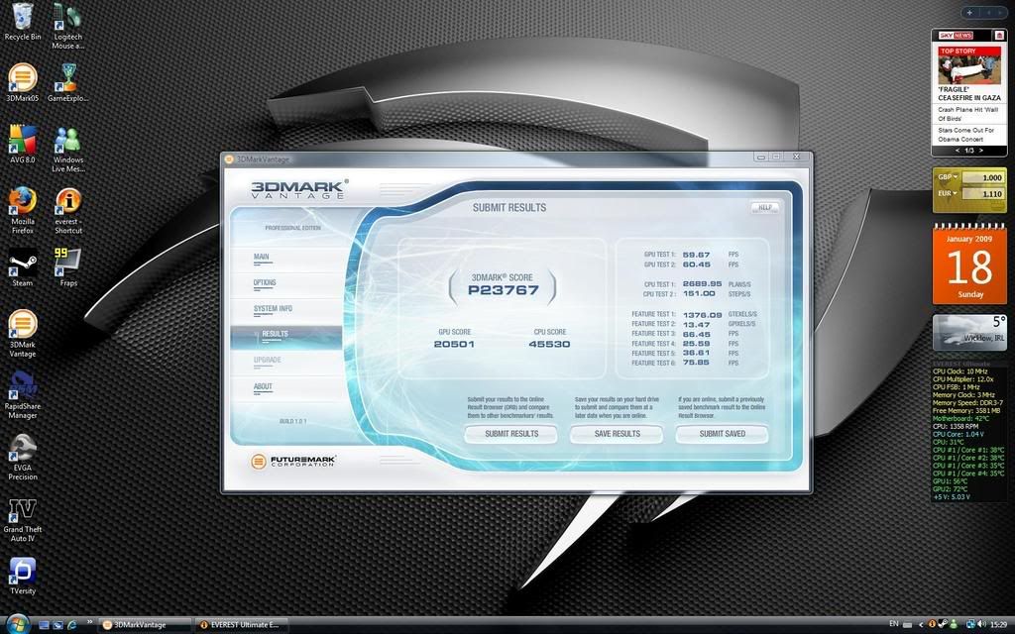Launch the 3DMark Vantage desktop shortcut
Screen dimensions: 1015x634
pos(23,334)
